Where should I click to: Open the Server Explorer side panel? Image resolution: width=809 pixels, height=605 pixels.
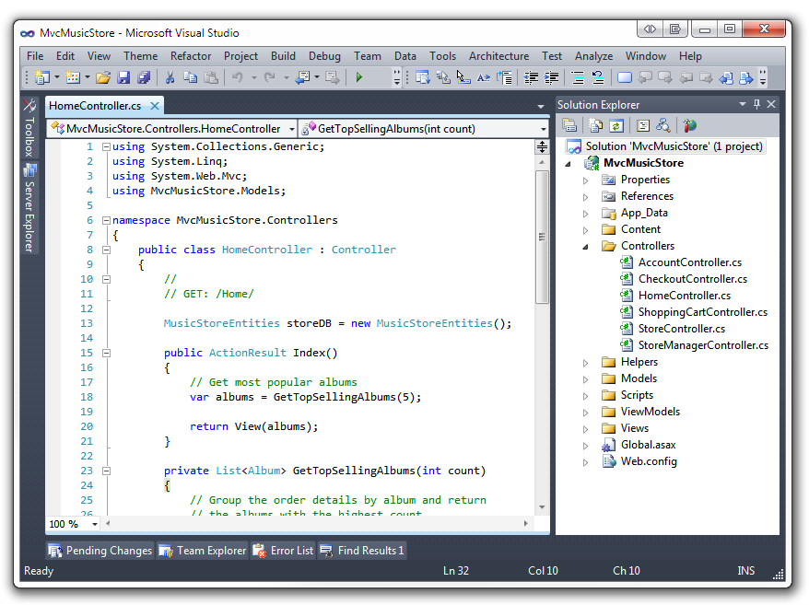[x=29, y=208]
